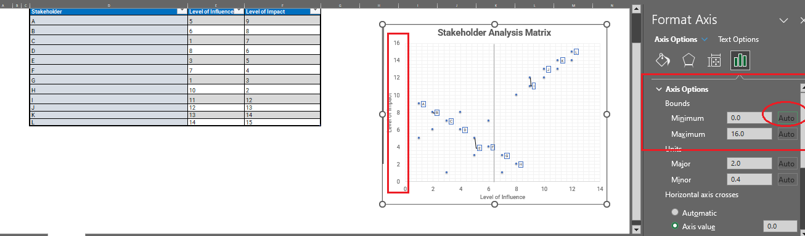Select data label D in chart
805x236 pixels.
[x=465, y=130]
